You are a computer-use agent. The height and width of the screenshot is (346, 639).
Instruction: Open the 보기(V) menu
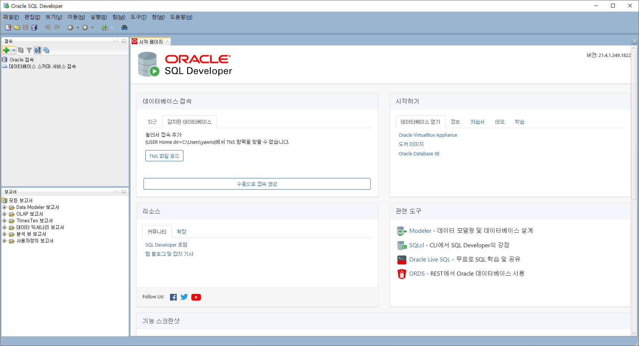click(54, 17)
